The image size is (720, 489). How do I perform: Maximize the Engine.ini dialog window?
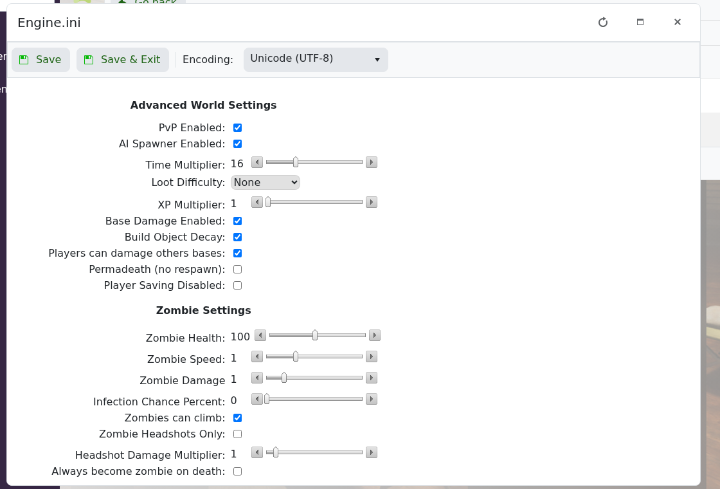(x=640, y=22)
